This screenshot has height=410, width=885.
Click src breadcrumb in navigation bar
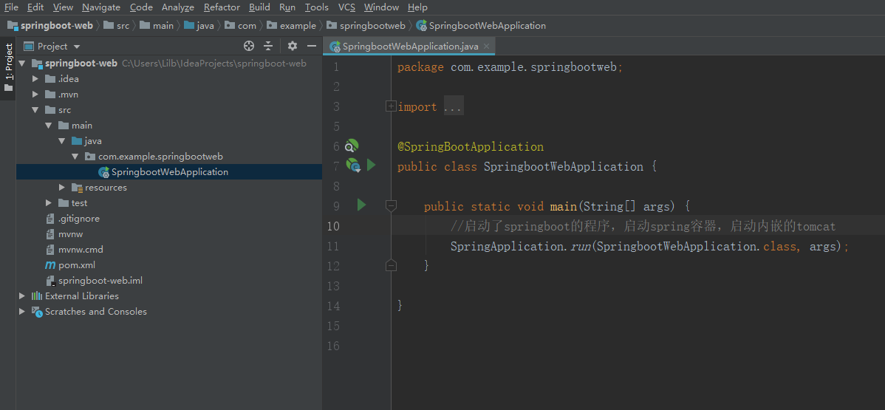point(117,26)
